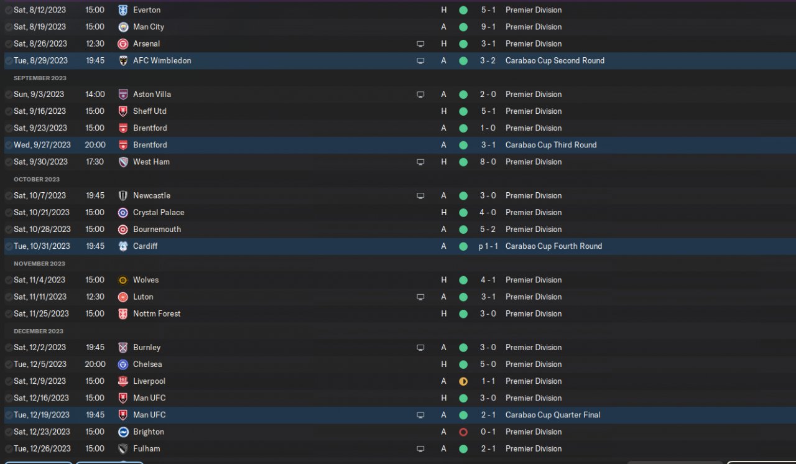Image resolution: width=796 pixels, height=464 pixels.
Task: Click TV broadcast icon on Arsenal row
Action: click(x=420, y=44)
